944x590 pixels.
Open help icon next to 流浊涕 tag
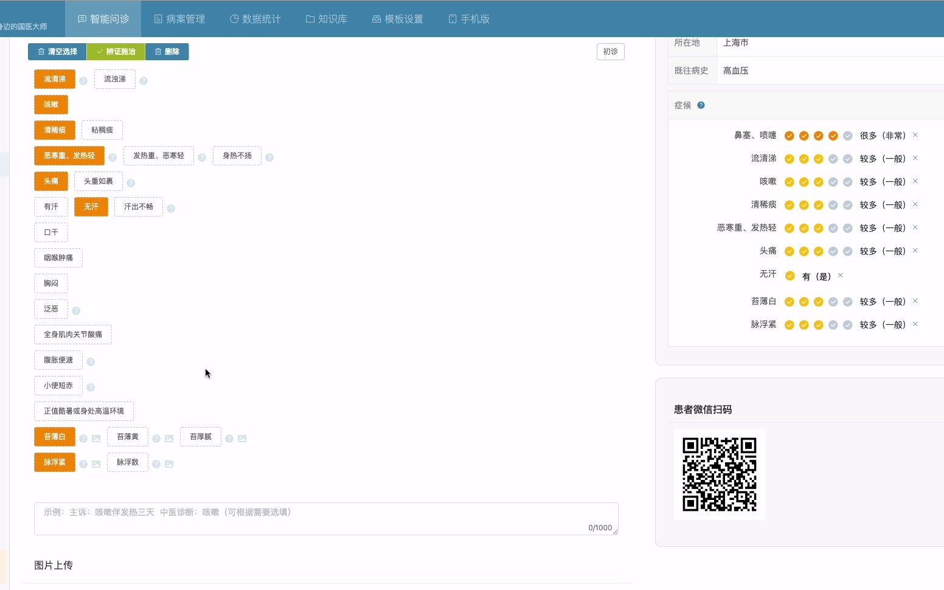coord(144,81)
